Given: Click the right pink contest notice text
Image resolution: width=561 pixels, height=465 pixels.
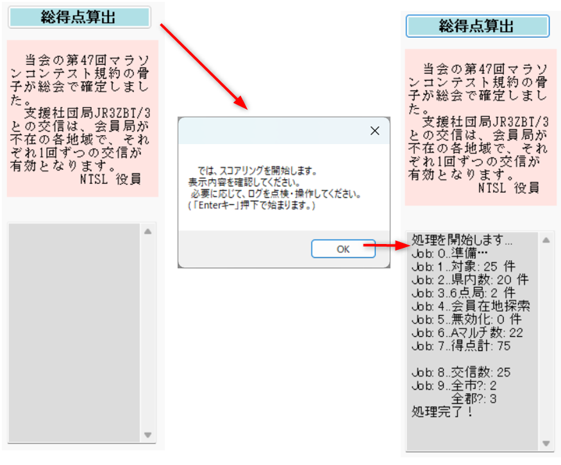Looking at the screenshot, I should pyautogui.click(x=480, y=127).
